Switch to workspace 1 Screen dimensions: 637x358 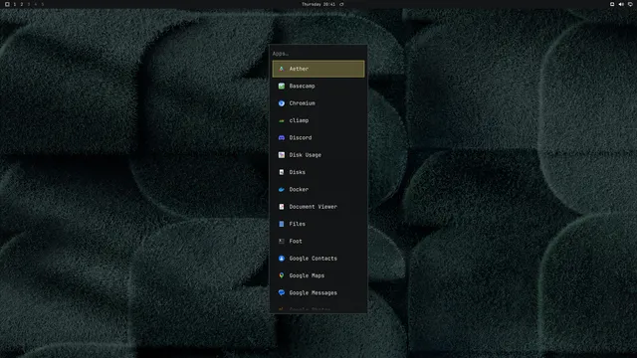pyautogui.click(x=15, y=4)
